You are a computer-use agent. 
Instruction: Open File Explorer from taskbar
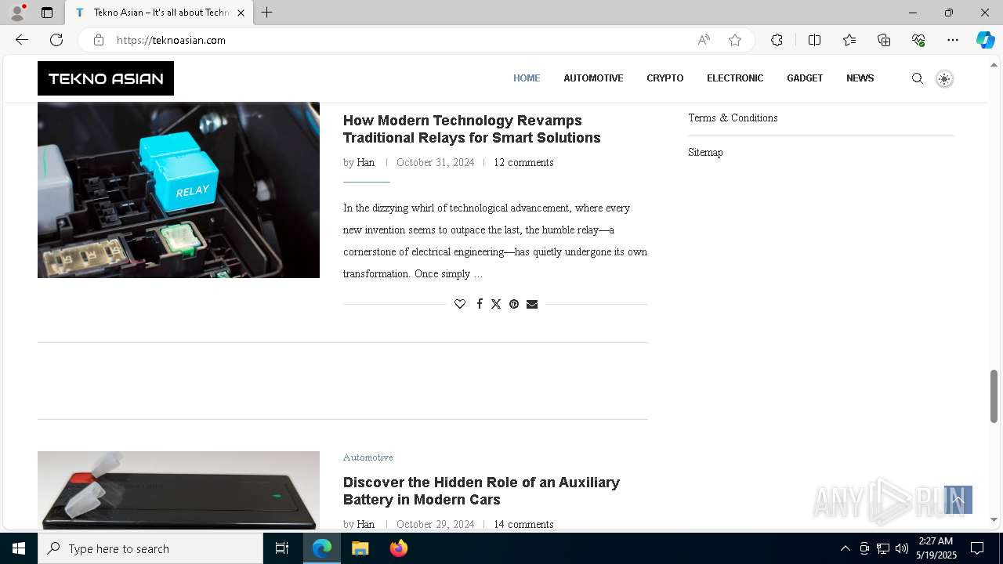(360, 548)
